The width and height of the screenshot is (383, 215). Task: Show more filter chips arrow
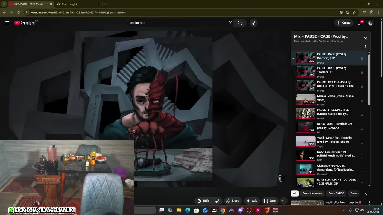[x=366, y=195]
